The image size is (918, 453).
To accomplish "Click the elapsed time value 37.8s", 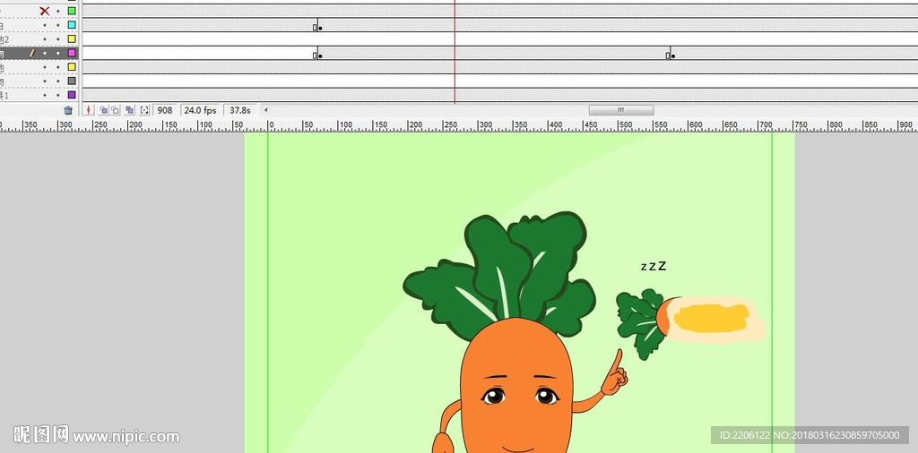I will pyautogui.click(x=240, y=110).
